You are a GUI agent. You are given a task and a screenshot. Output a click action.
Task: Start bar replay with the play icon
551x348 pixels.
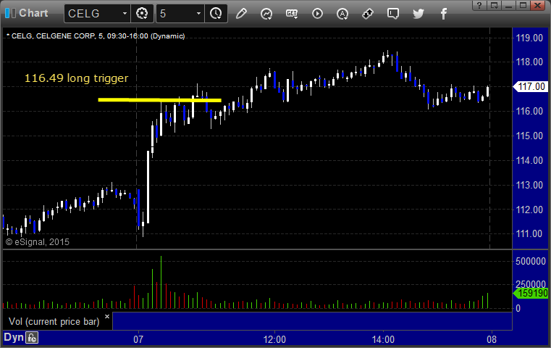click(317, 14)
